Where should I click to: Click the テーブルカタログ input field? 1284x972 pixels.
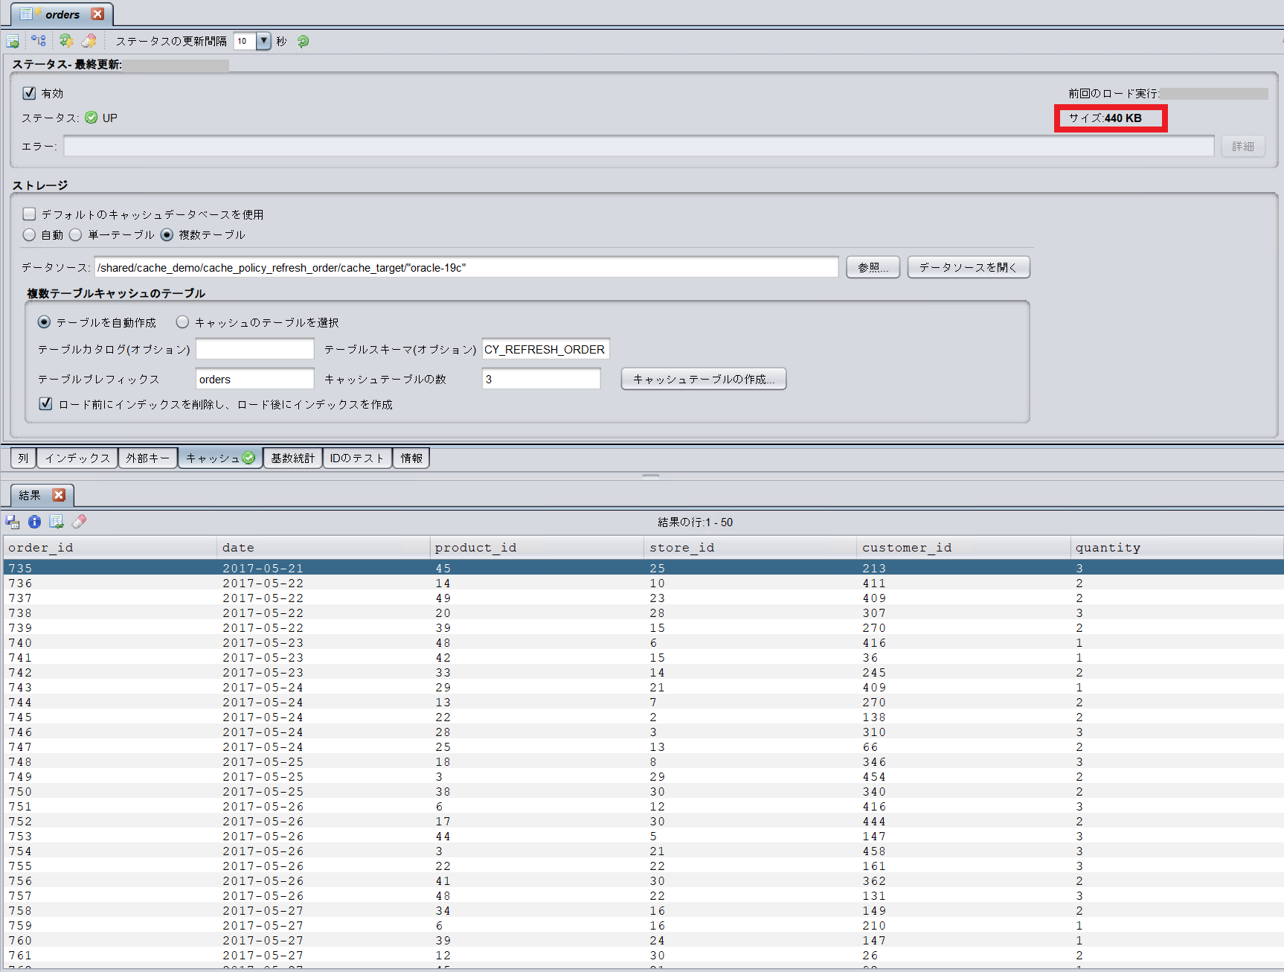pyautogui.click(x=254, y=349)
